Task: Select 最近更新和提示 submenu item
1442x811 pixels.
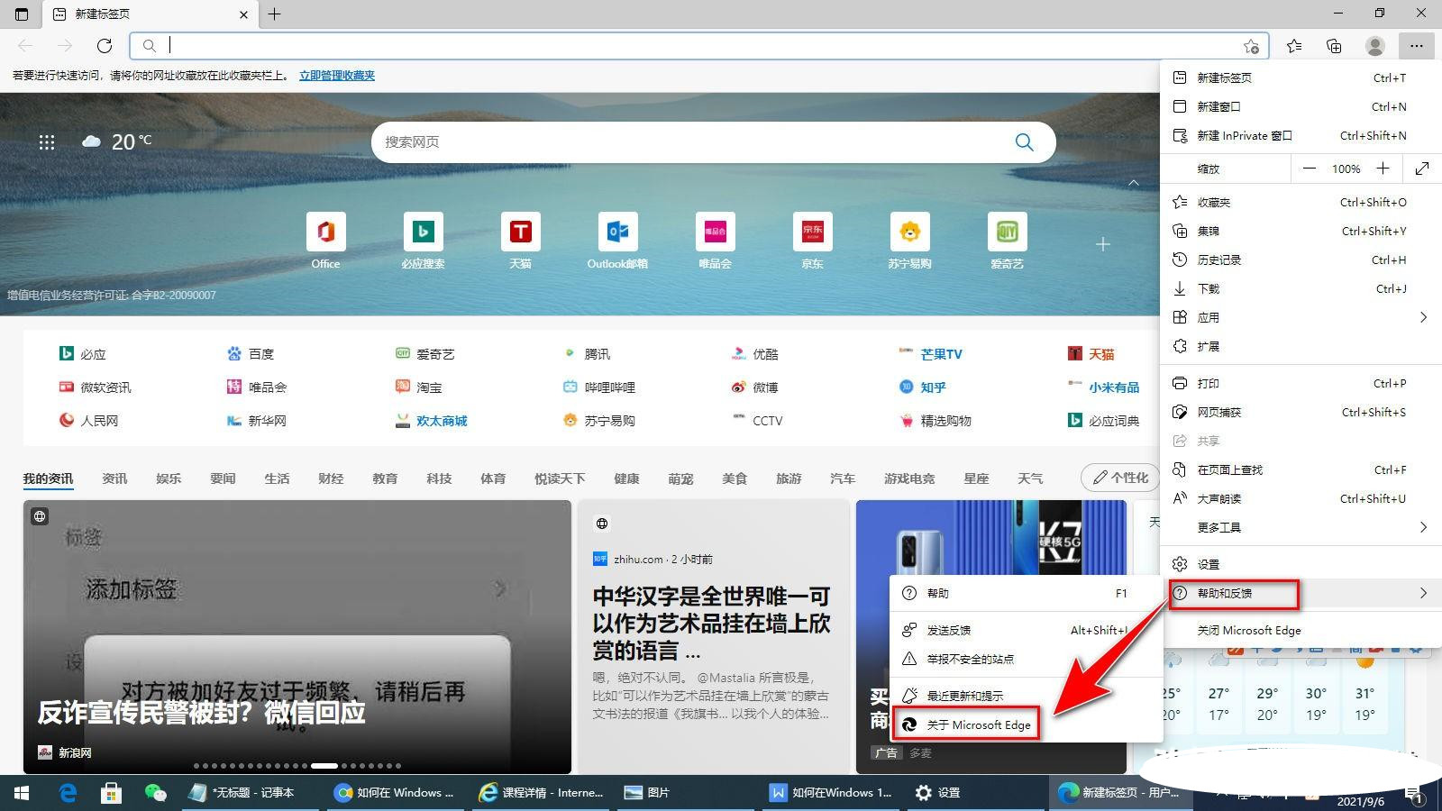Action: [1026, 696]
